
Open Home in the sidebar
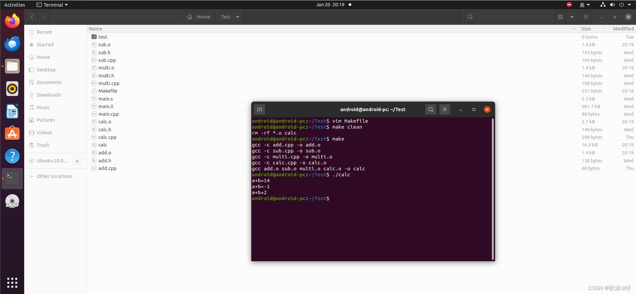(55, 57)
